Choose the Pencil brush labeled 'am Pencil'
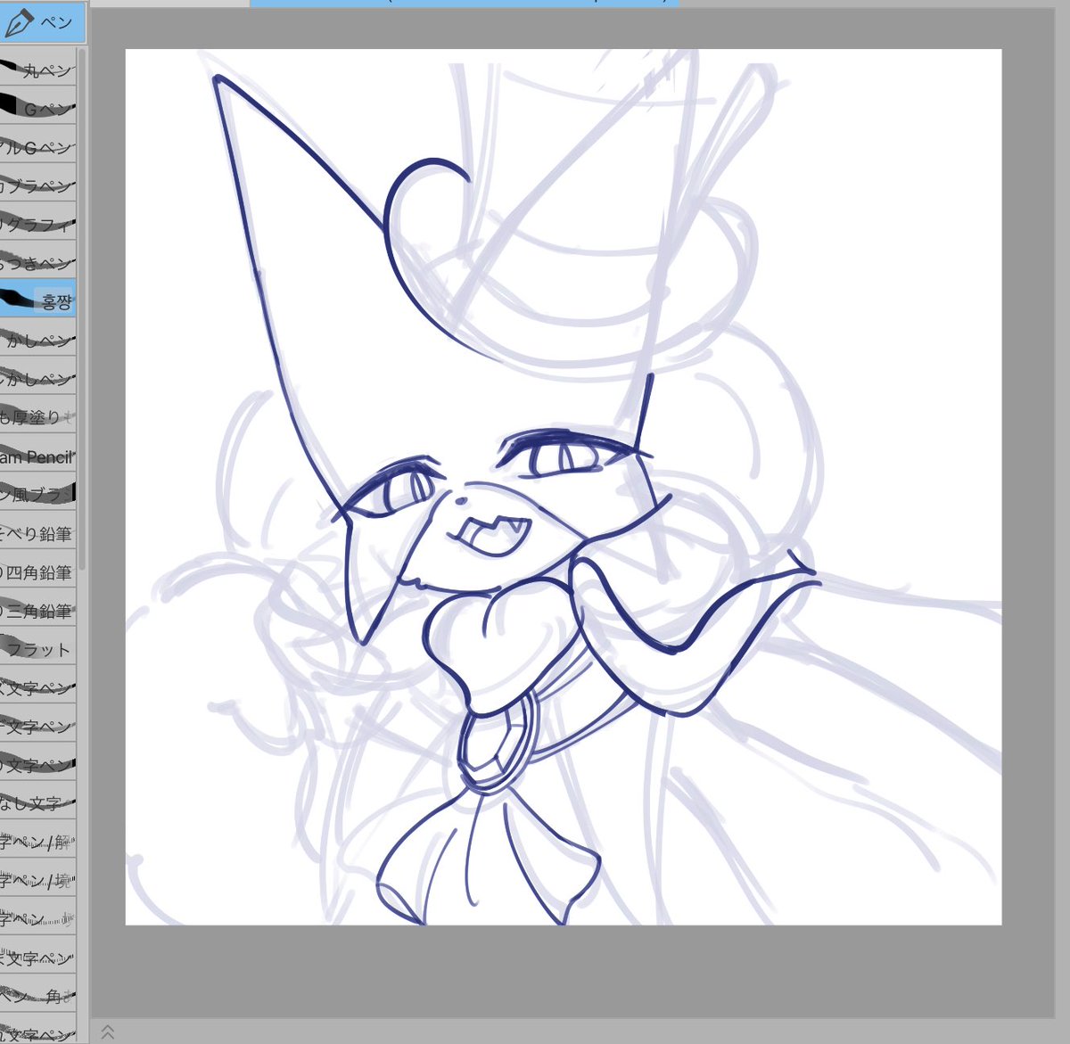 tap(37, 456)
